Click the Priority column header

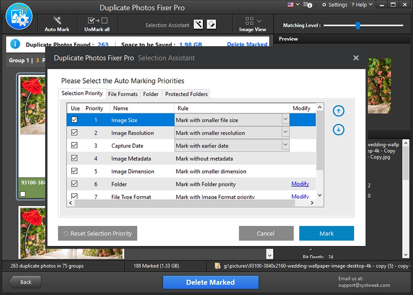[94, 108]
